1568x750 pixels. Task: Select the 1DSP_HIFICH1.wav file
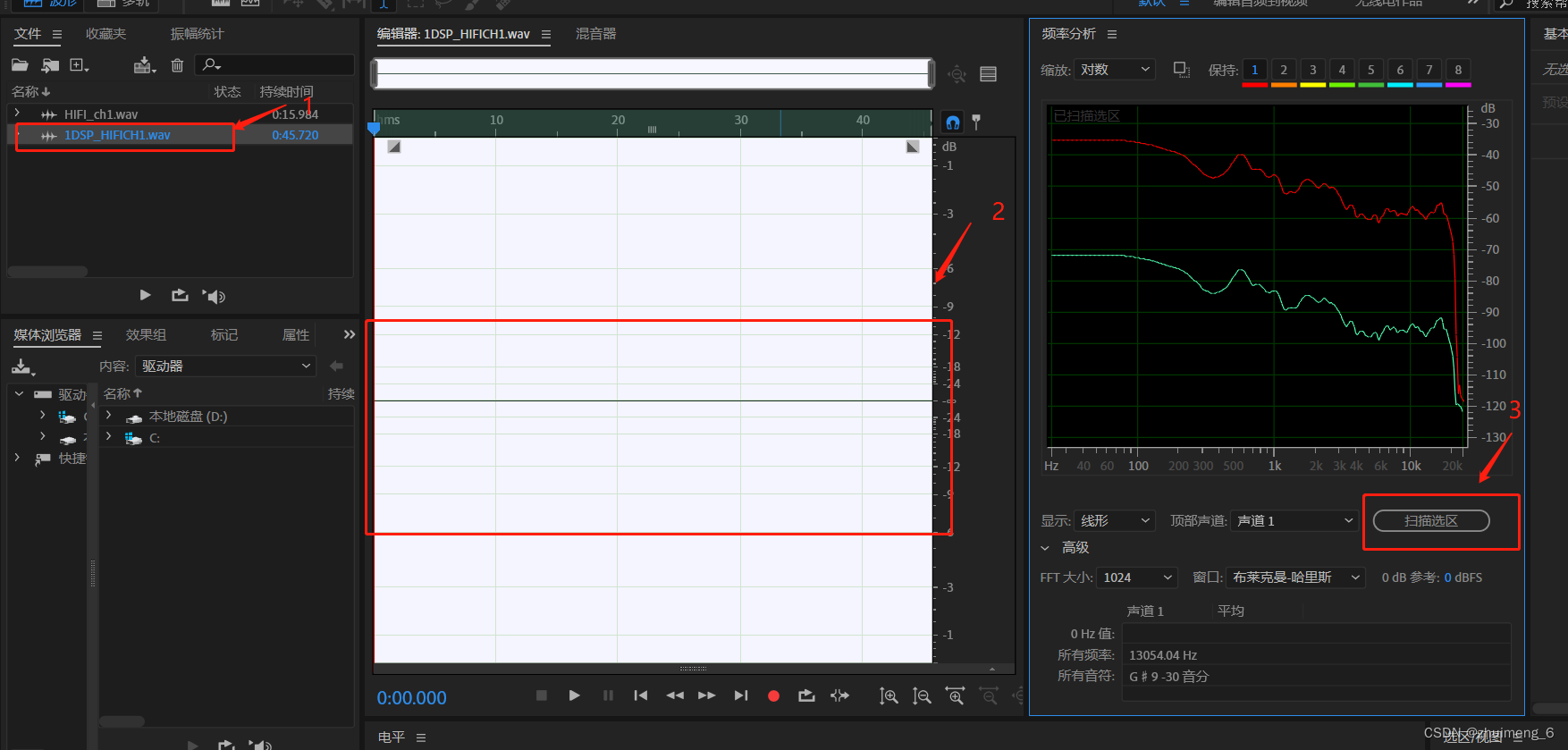click(x=117, y=135)
